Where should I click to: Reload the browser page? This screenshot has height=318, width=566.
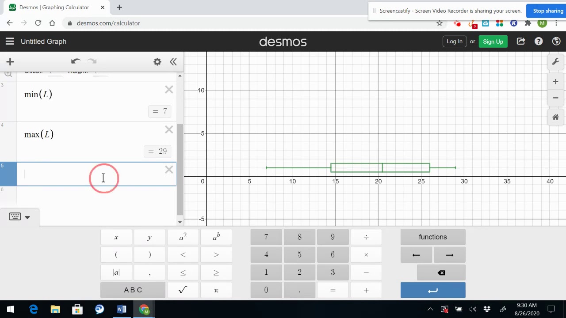click(38, 23)
